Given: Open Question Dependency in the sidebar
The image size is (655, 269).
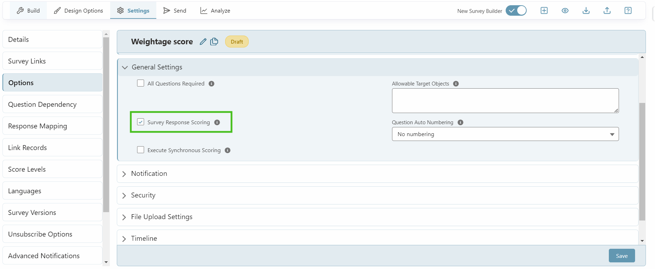Looking at the screenshot, I should pyautogui.click(x=52, y=104).
